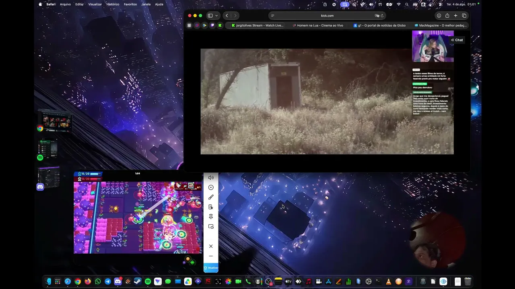This screenshot has width=515, height=289.
Task: Pin the mirroring window on top
Action: click(x=211, y=217)
